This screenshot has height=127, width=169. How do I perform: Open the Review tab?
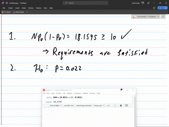(x=38, y=8)
